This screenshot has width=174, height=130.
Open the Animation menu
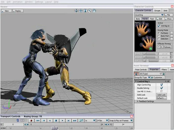(x=17, y=2)
